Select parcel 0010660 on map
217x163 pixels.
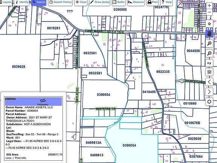point(190,103)
